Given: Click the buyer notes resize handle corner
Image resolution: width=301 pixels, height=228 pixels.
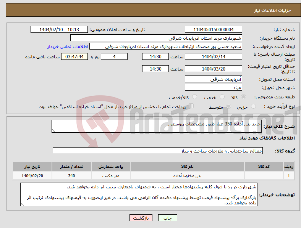Looking at the screenshot, I should click(x=22, y=204).
